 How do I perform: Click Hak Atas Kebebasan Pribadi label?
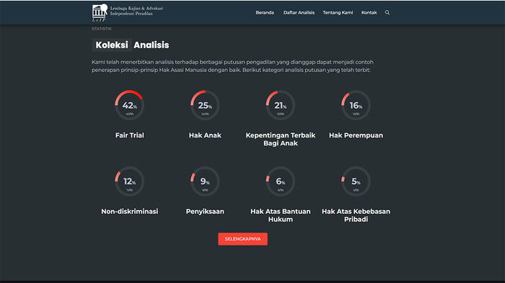coord(356,215)
